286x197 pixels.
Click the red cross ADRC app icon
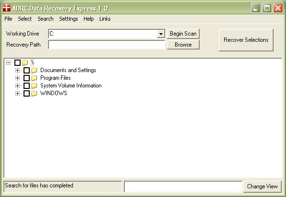pos(7,8)
